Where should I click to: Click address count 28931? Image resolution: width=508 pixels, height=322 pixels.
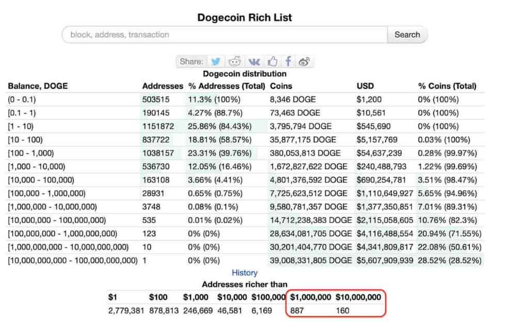tap(153, 194)
